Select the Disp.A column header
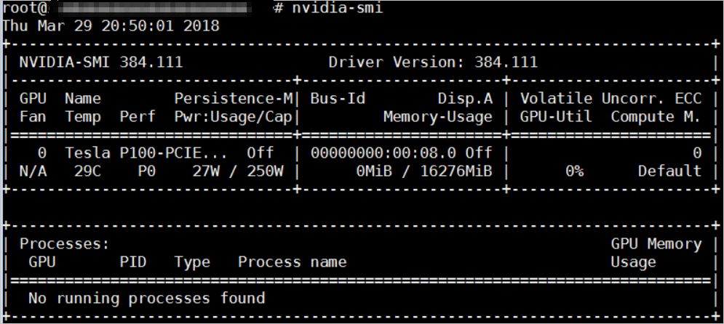Screen dimensions: 724x324 pyautogui.click(x=465, y=99)
